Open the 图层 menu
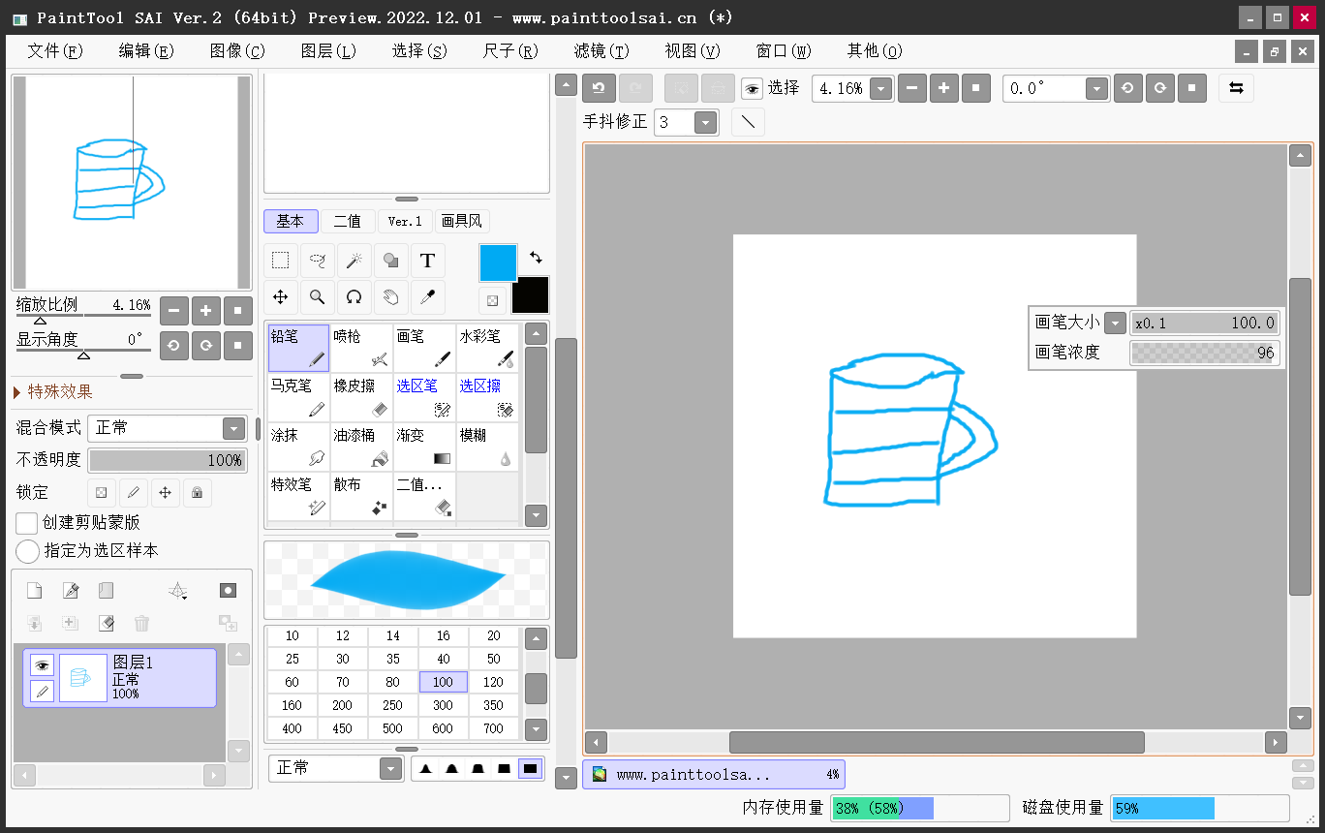Screen dimensions: 1325x833 [328, 51]
